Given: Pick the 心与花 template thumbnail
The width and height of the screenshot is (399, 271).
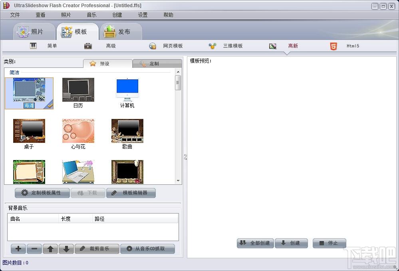Looking at the screenshot, I should pyautogui.click(x=78, y=131).
